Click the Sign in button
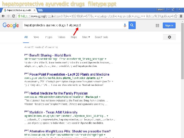 (x=169, y=26)
